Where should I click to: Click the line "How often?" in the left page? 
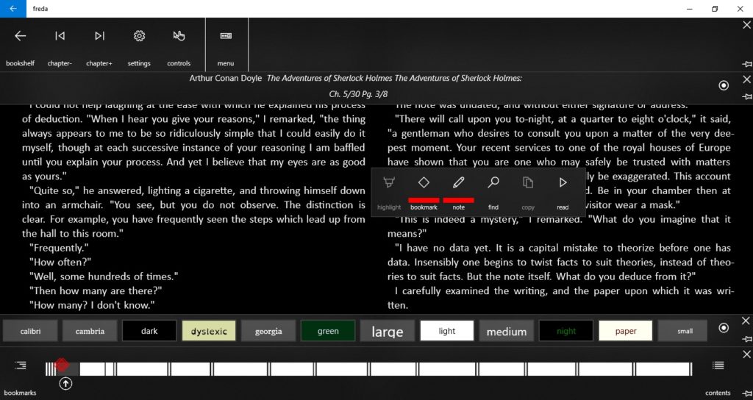pos(60,262)
